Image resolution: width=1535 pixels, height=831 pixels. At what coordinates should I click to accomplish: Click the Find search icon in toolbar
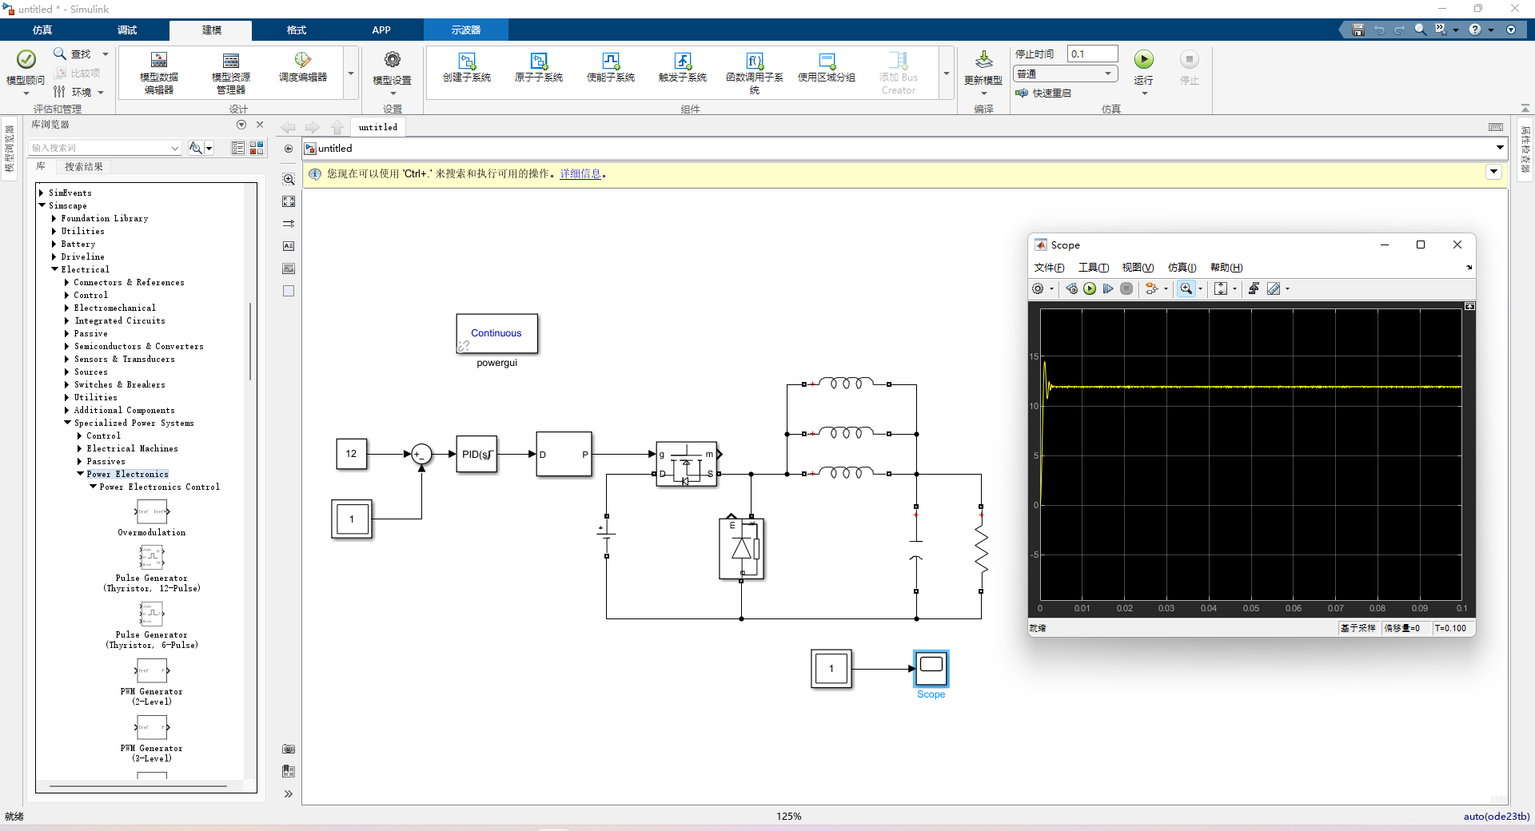(59, 54)
